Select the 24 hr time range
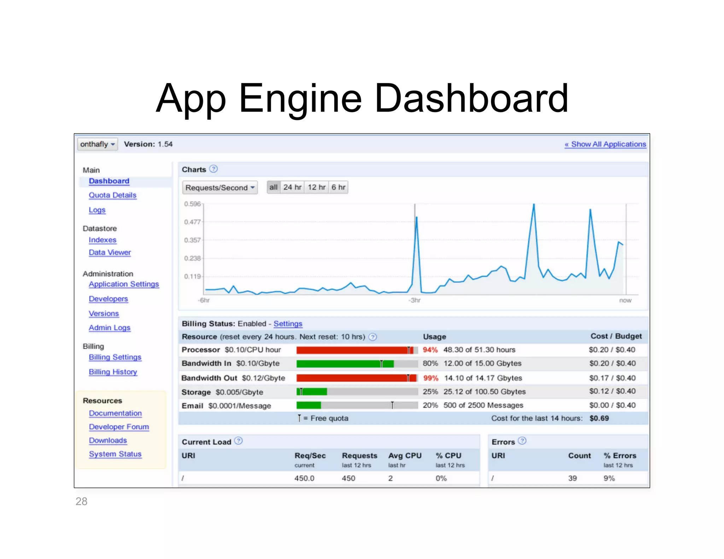The height and width of the screenshot is (559, 724). coord(292,187)
